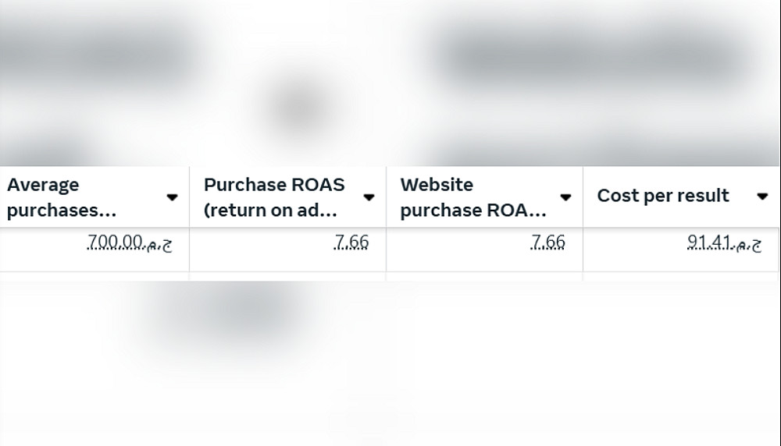
Task: Click blank space left of 7.66 Purchase ROAS
Action: (258, 250)
